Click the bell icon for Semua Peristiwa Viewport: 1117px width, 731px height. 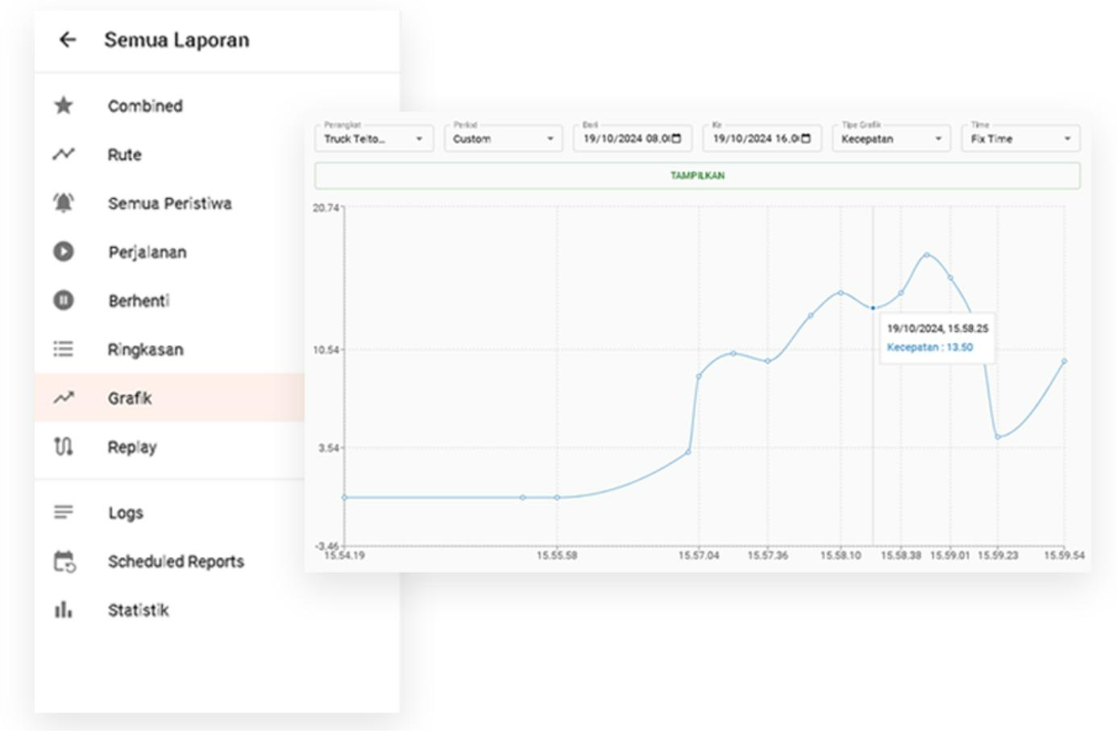(64, 203)
